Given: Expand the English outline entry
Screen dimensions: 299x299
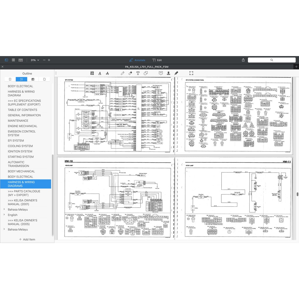Looking at the screenshot, I should [x=4, y=215].
